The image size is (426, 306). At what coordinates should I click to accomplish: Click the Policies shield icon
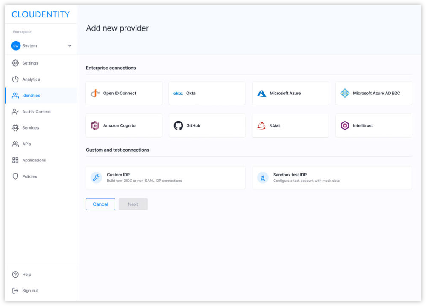pos(15,176)
